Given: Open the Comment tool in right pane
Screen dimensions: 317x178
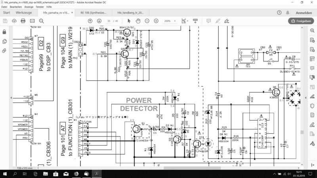Looking at the screenshot, I should click(312, 68).
